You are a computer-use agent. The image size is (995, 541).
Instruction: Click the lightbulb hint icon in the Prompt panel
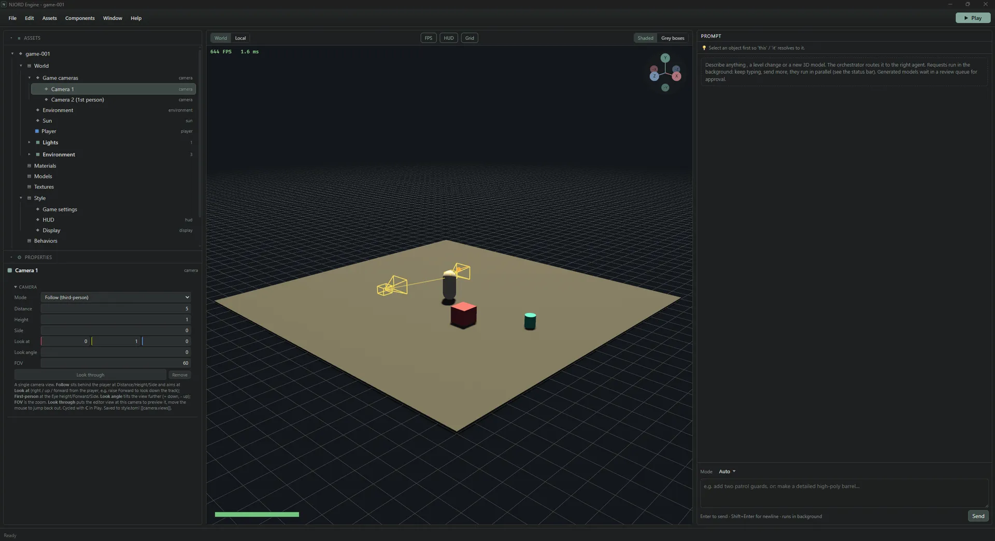click(x=704, y=48)
